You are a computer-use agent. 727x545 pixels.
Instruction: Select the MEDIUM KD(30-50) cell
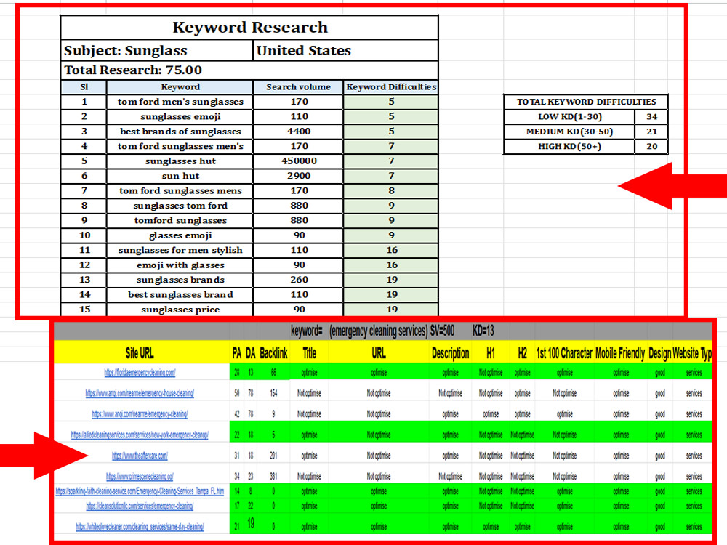(569, 132)
